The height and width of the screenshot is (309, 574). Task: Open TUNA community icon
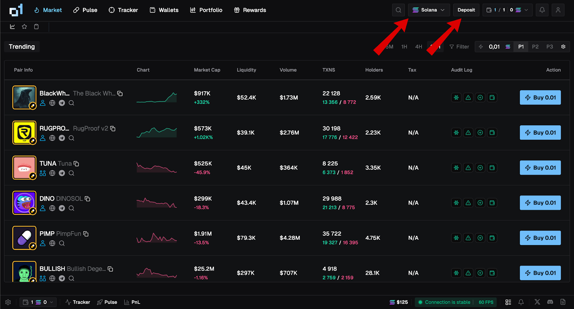tap(43, 173)
